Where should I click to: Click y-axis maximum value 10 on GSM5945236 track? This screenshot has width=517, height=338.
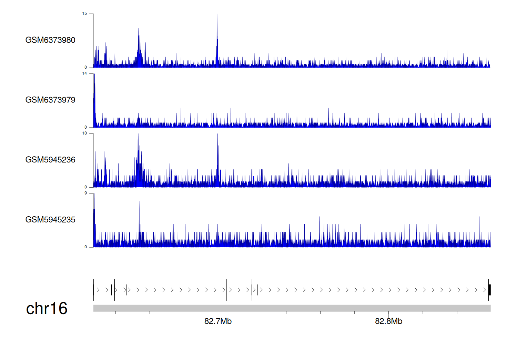pos(84,133)
